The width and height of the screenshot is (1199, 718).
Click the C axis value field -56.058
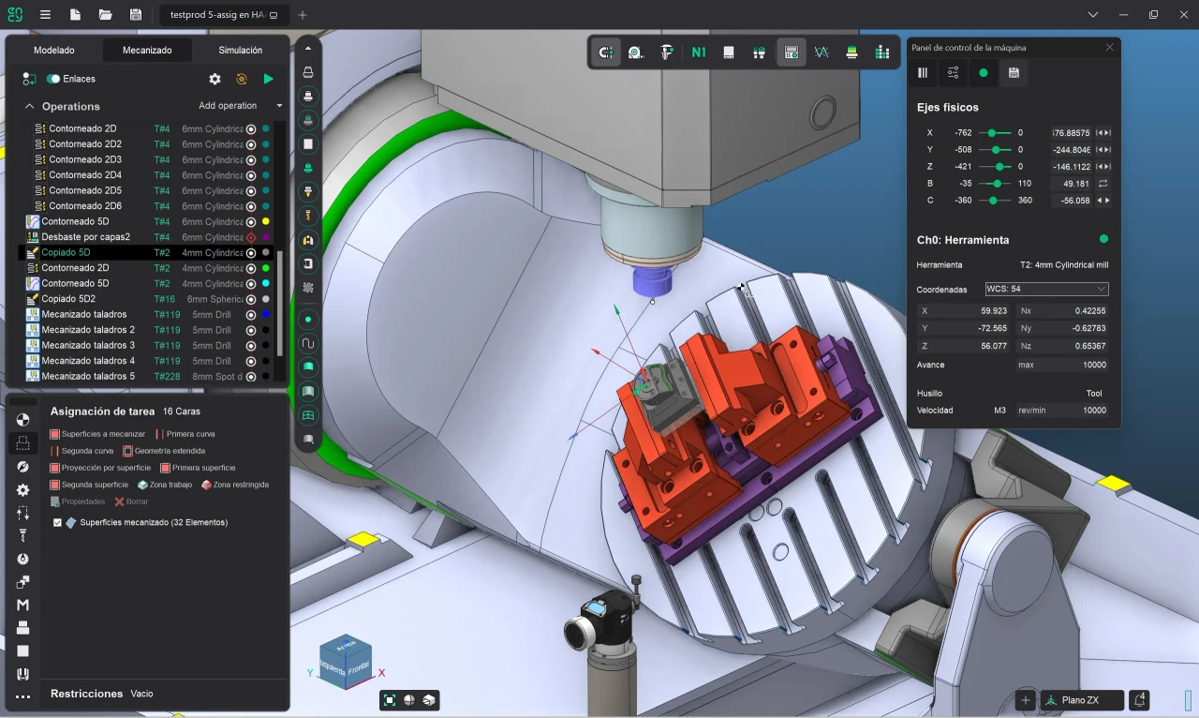point(1071,201)
